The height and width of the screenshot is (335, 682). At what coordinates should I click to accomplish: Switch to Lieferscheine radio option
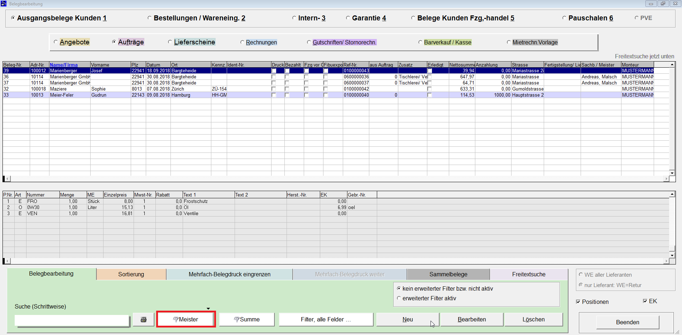pos(170,42)
